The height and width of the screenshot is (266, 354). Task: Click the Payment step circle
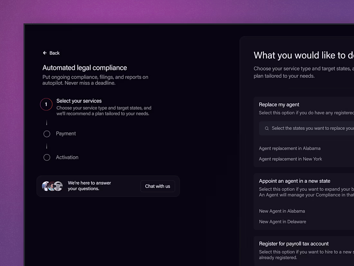click(x=47, y=134)
